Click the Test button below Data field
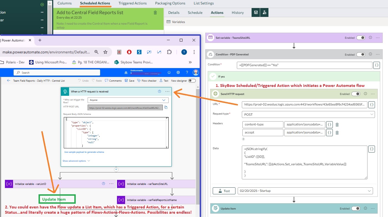Image resolution: width=388 pixels, height=217 pixels. 224,191
